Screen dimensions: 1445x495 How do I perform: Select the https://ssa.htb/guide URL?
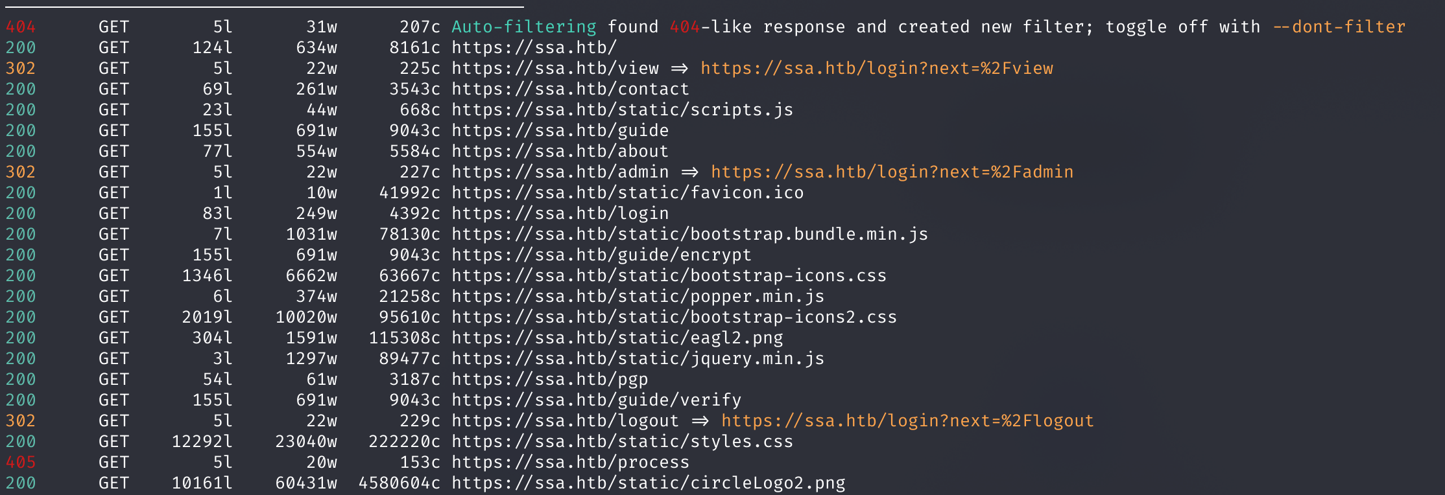pos(560,131)
